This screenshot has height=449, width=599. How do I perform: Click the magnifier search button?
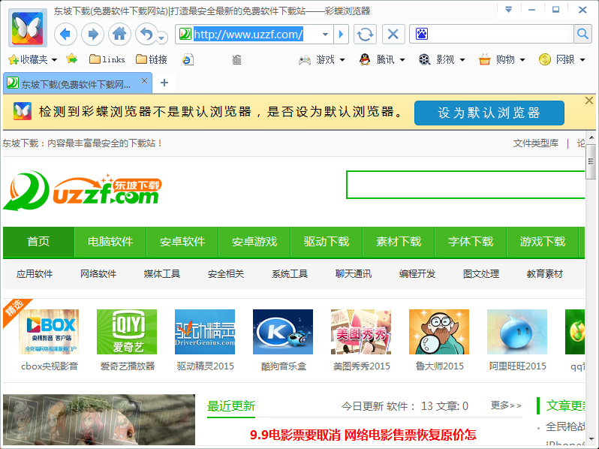[x=582, y=35]
